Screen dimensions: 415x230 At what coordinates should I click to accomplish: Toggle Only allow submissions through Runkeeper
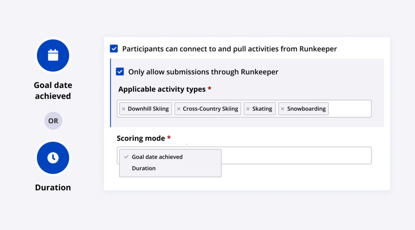pos(120,72)
